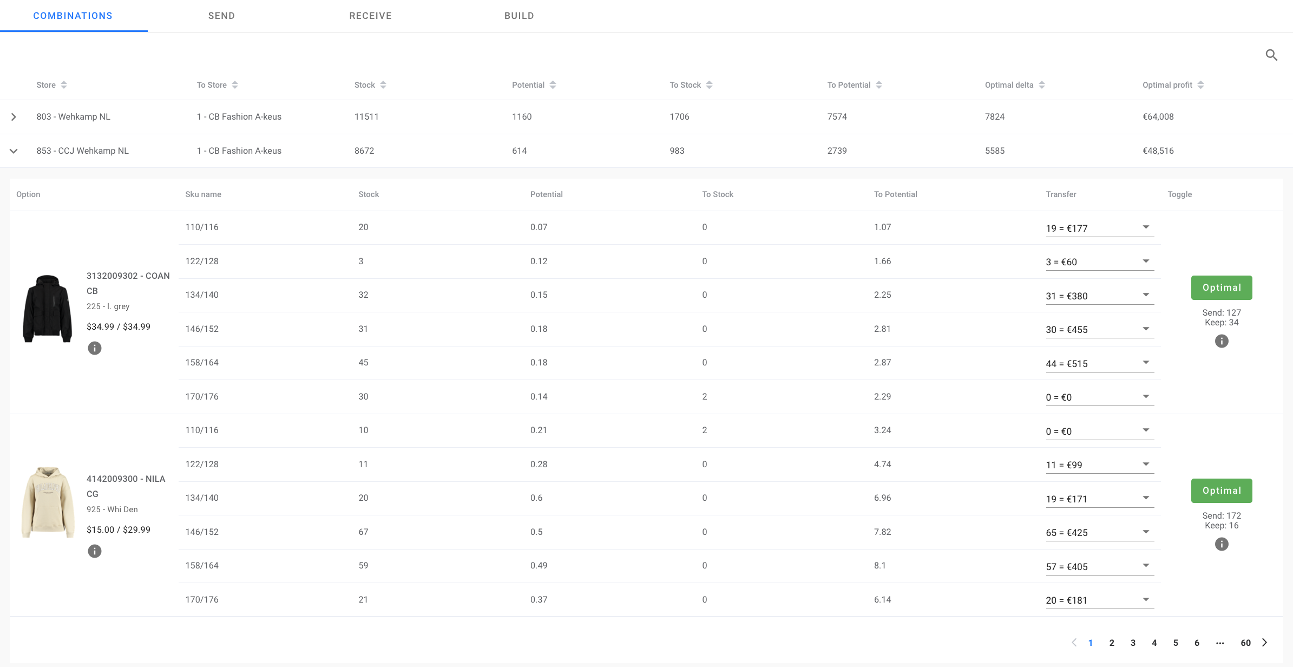Toggle Optimal button for NILA CG
This screenshot has height=667, width=1293.
click(1222, 491)
